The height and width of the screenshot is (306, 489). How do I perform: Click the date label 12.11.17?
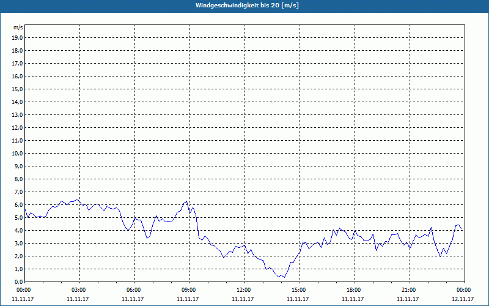pos(463,299)
